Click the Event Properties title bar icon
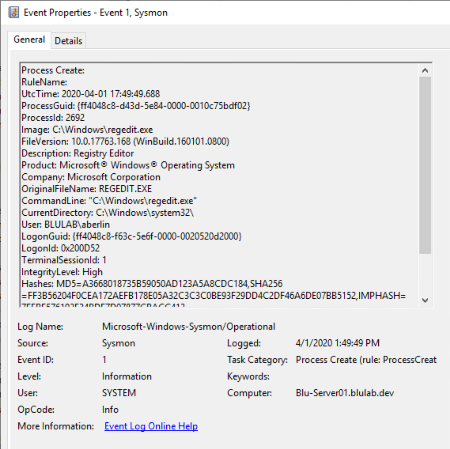 click(x=14, y=12)
